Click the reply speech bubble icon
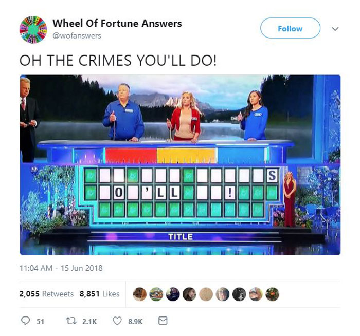360x336 pixels. (x=25, y=321)
